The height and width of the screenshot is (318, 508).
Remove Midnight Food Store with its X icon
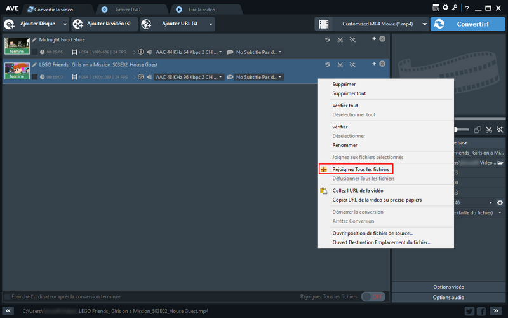[382, 39]
